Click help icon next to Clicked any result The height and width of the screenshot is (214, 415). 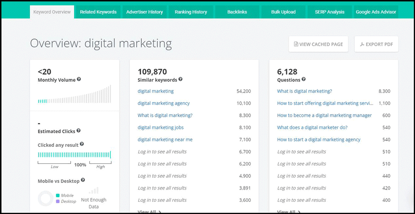click(x=82, y=144)
